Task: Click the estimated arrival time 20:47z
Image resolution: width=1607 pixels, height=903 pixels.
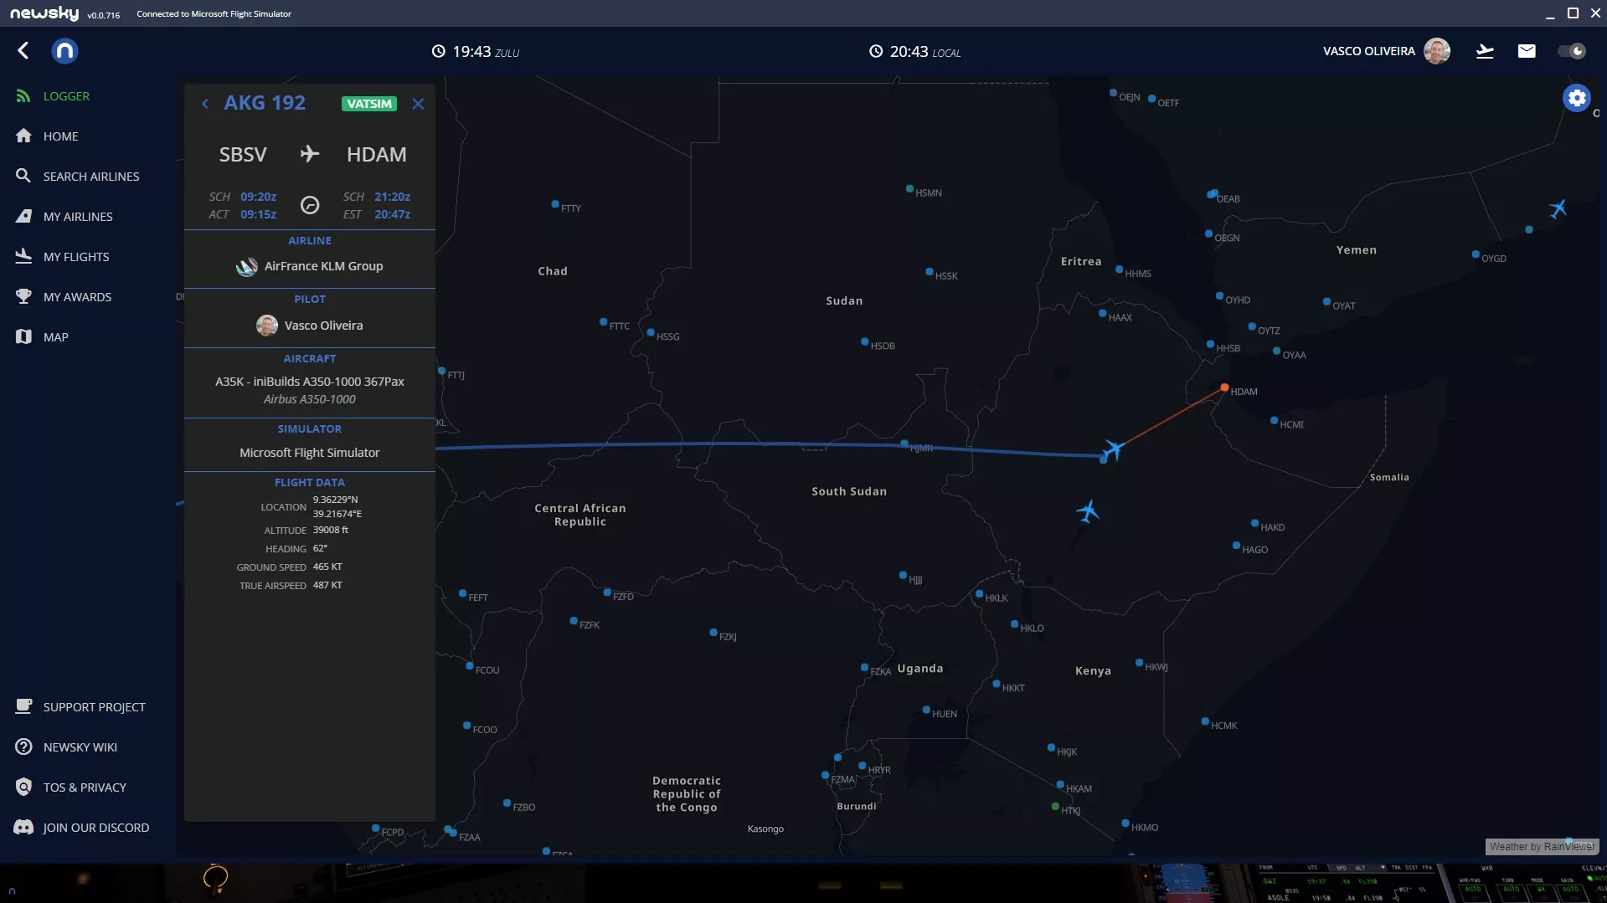Action: click(x=393, y=214)
